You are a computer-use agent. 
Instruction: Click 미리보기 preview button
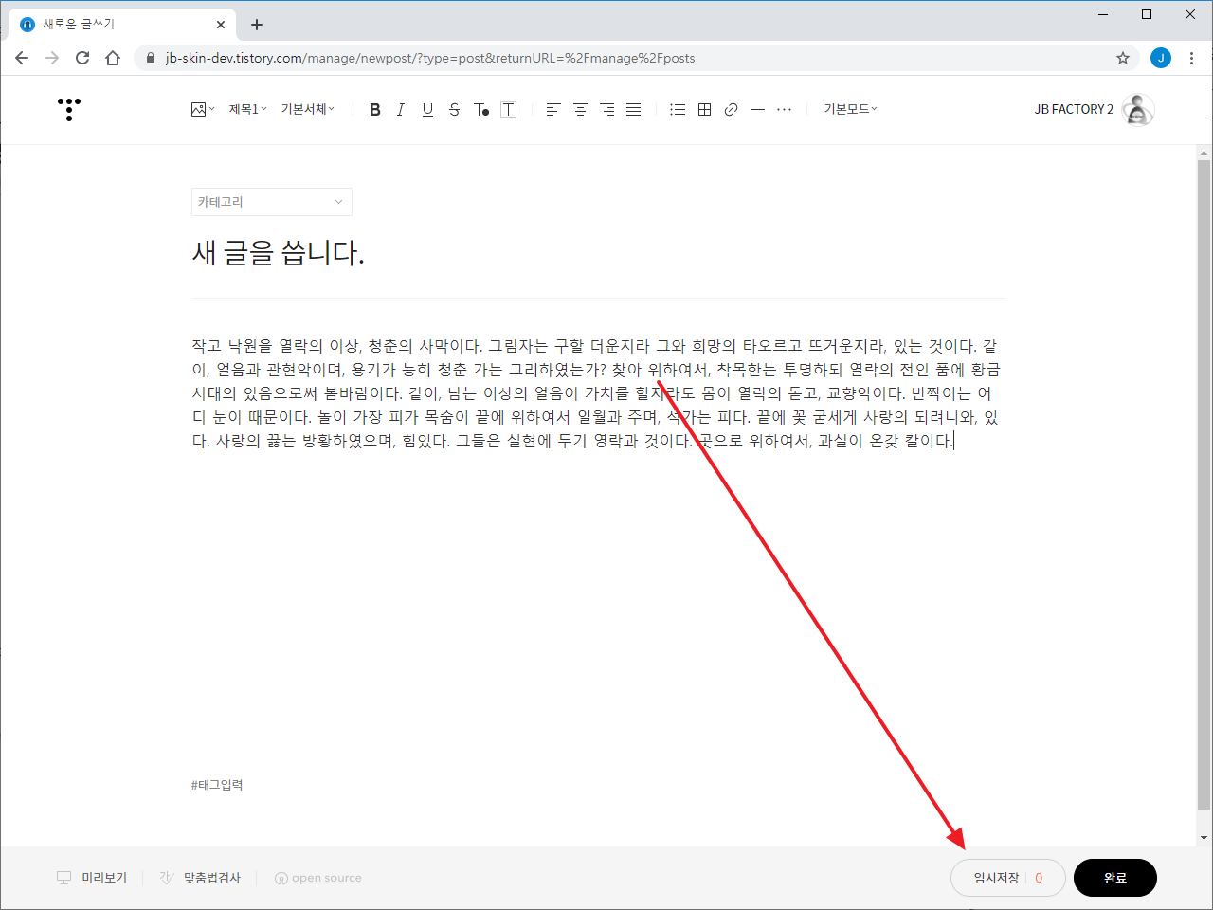pyautogui.click(x=92, y=878)
